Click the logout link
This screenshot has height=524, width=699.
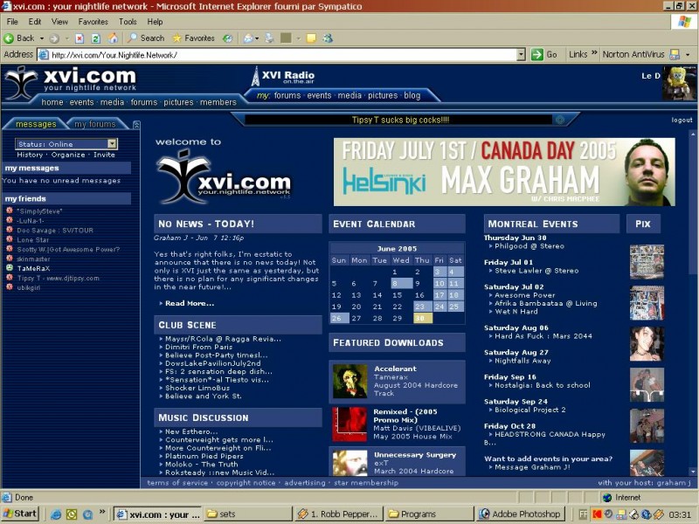(x=682, y=120)
